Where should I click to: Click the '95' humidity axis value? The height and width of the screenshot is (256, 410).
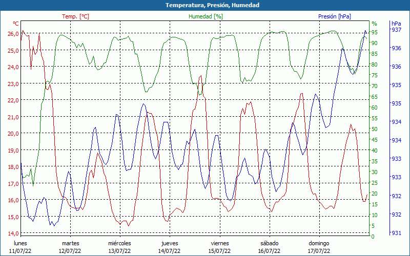click(x=375, y=32)
